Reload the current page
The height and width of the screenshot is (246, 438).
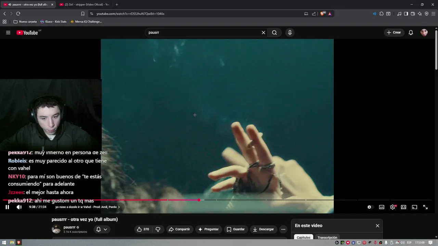[x=18, y=14]
